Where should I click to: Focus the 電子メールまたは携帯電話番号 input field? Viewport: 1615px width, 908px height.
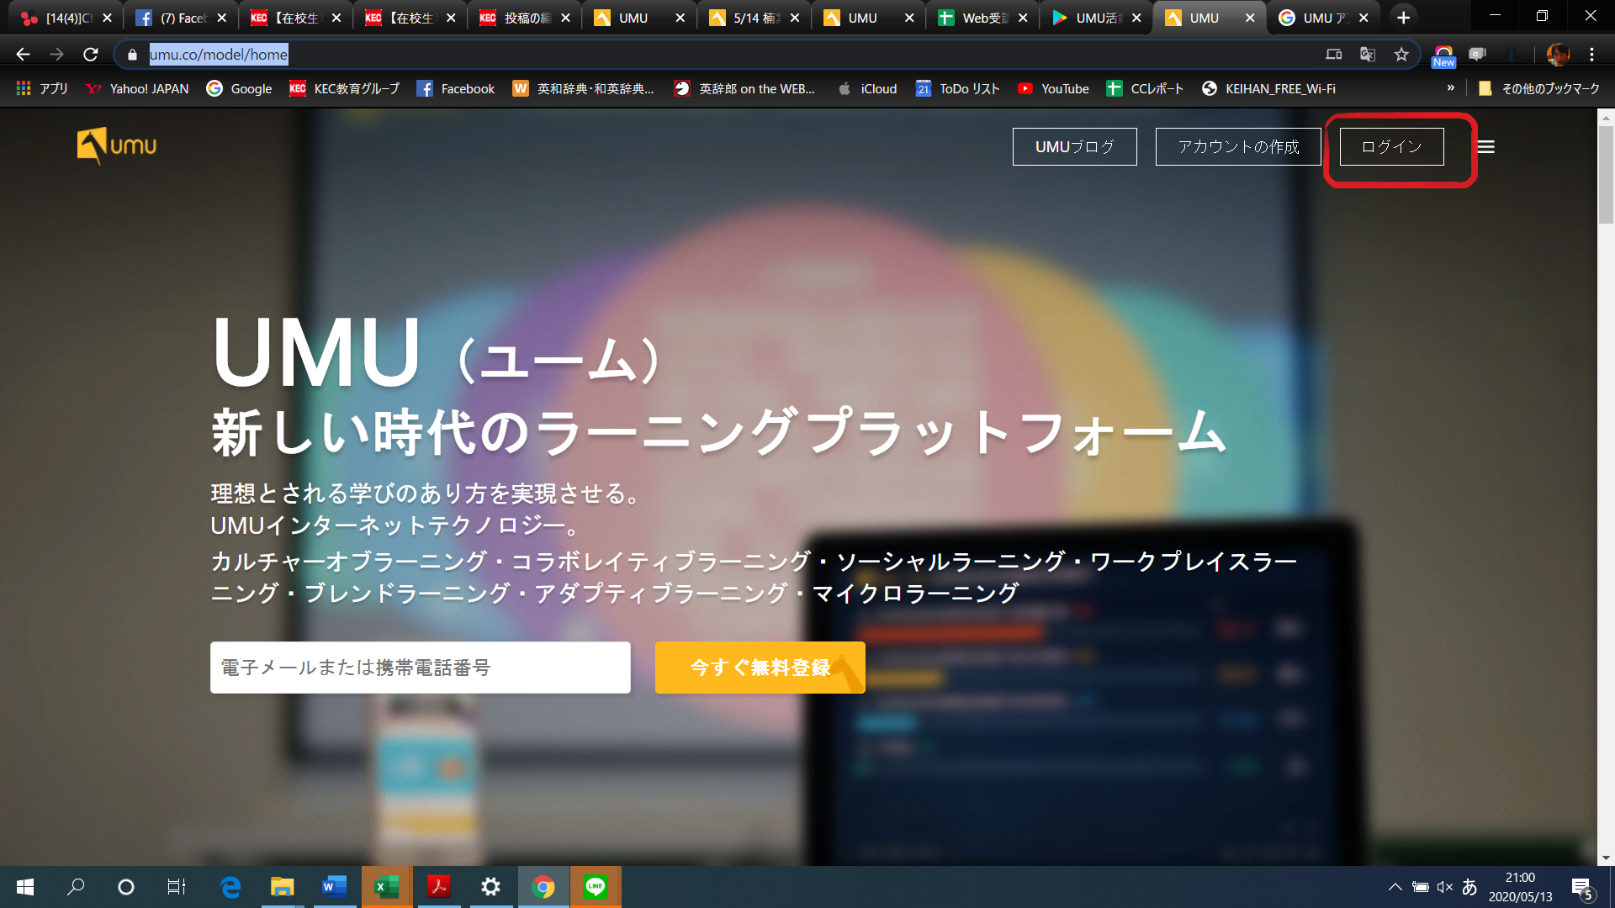click(x=420, y=668)
